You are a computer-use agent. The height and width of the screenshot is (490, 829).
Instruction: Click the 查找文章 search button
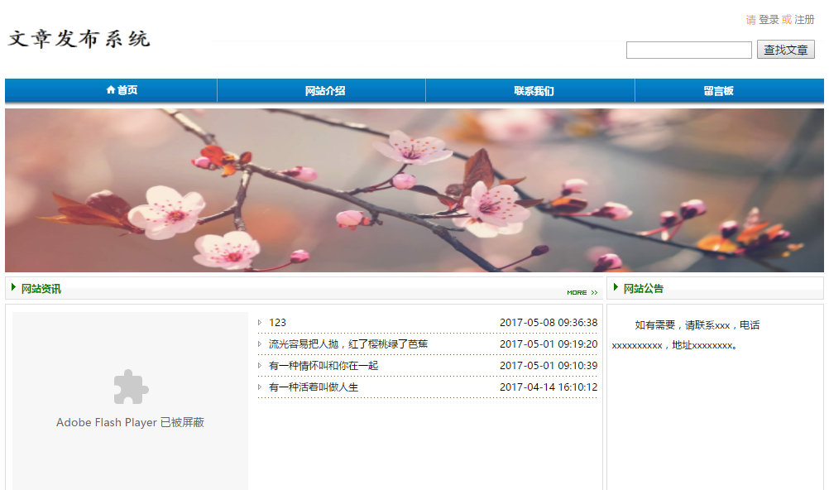click(786, 50)
